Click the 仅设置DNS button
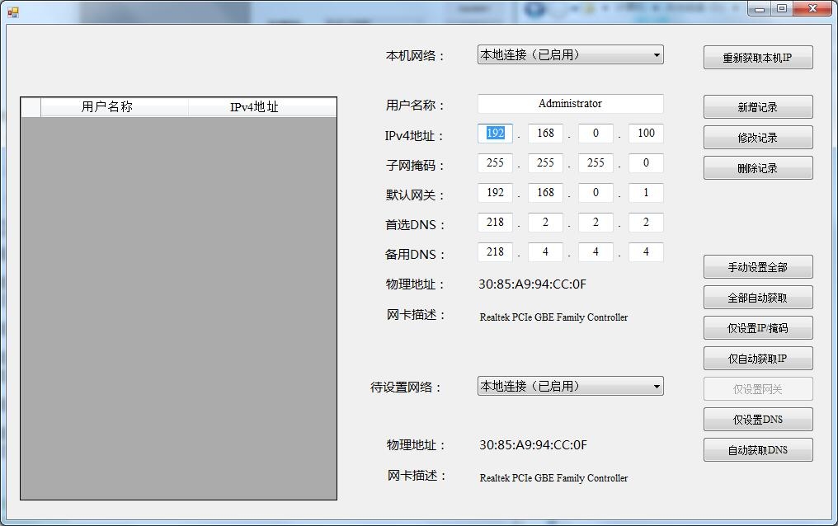Screen dimensions: 838x526 (x=758, y=419)
